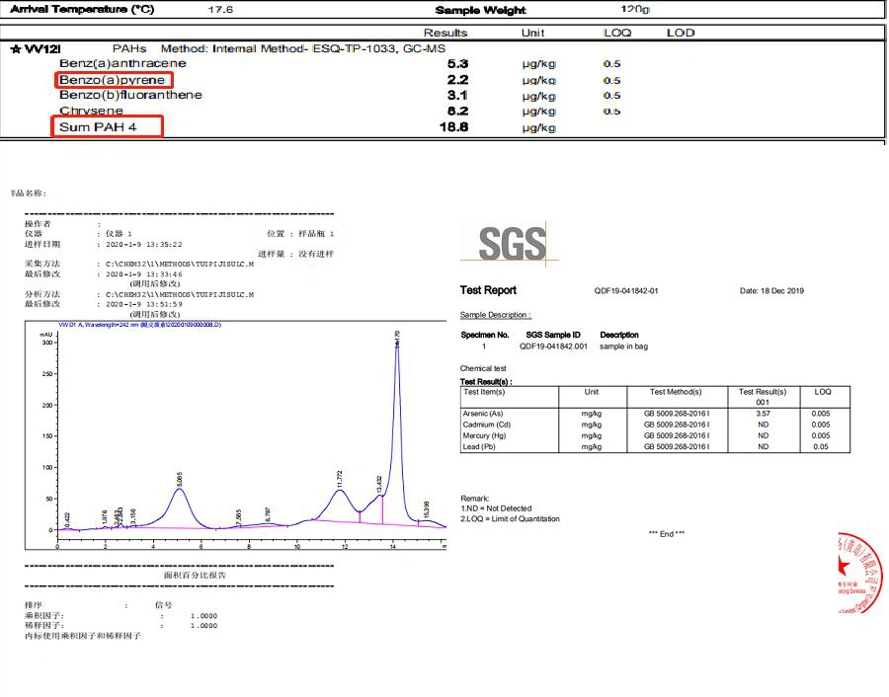This screenshot has width=889, height=697.
Task: Click the y-axis "mAU" unit label
Action: 45,335
